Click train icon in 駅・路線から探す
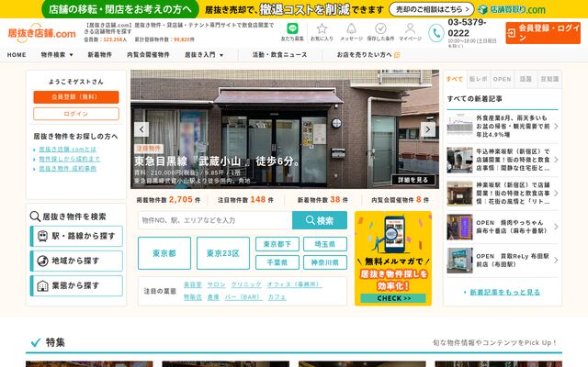 point(43,236)
